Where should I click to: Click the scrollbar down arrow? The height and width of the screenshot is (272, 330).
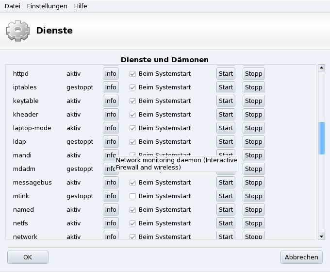pos(321,237)
